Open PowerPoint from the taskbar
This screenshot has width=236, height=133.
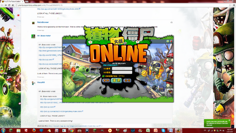pyautogui.click(x=156, y=130)
